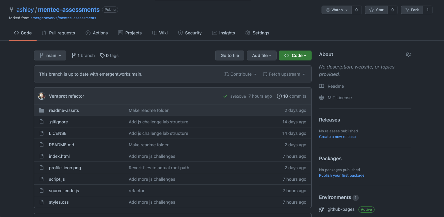Viewport: 444px width, 217px height.
Task: Switch to the Code tab
Action: 23,33
